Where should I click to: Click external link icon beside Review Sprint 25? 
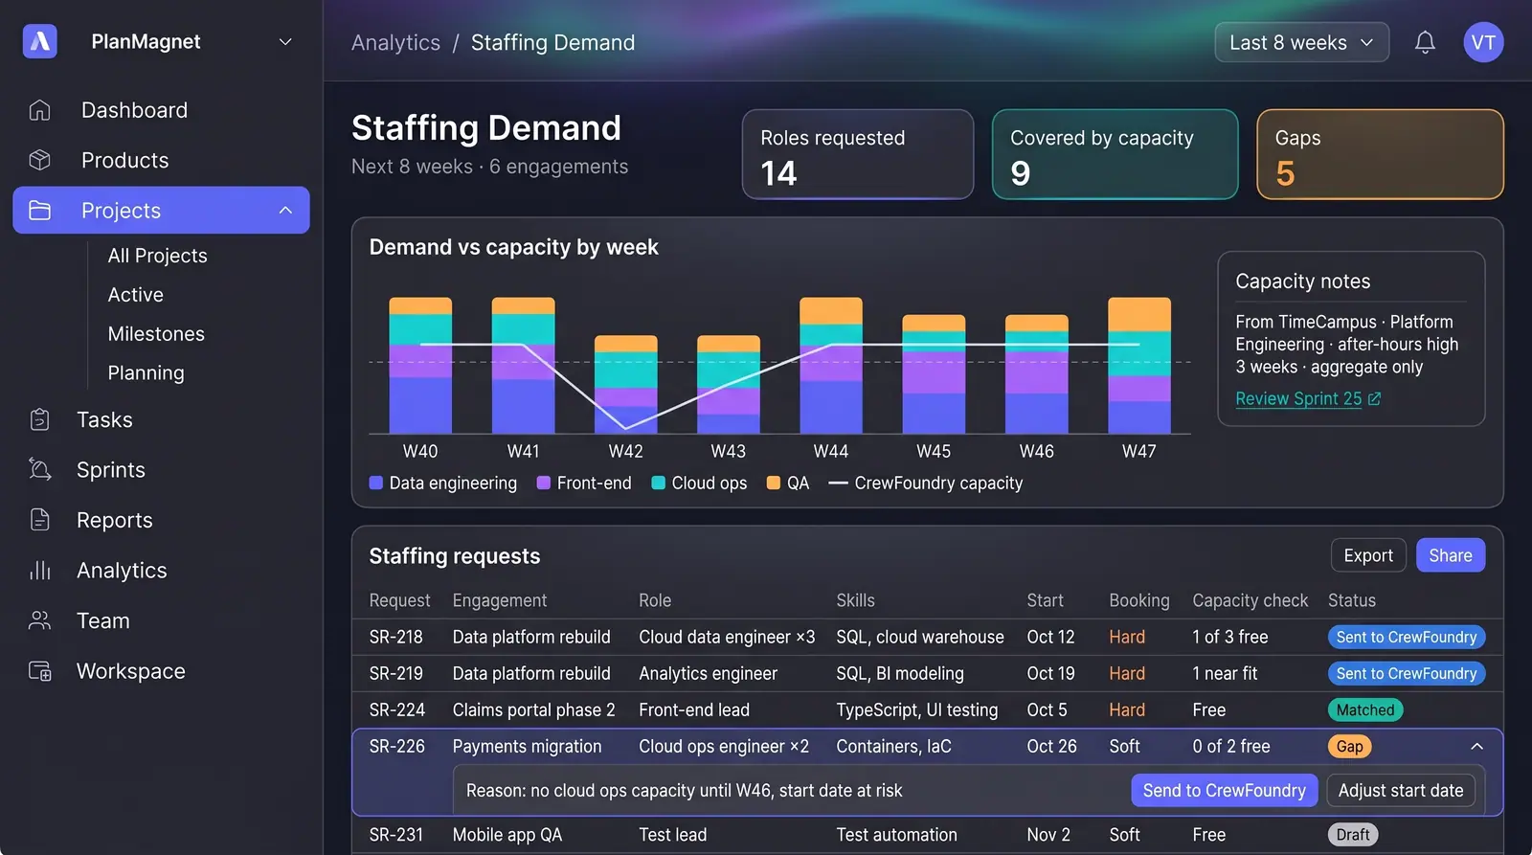pos(1374,399)
